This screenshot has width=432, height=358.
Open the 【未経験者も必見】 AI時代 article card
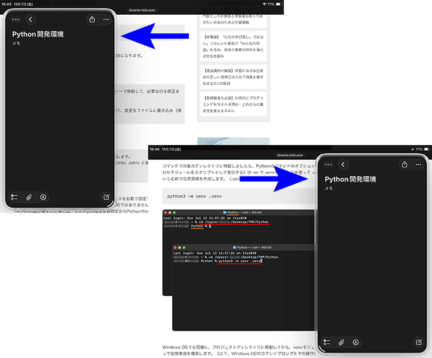pyautogui.click(x=233, y=104)
